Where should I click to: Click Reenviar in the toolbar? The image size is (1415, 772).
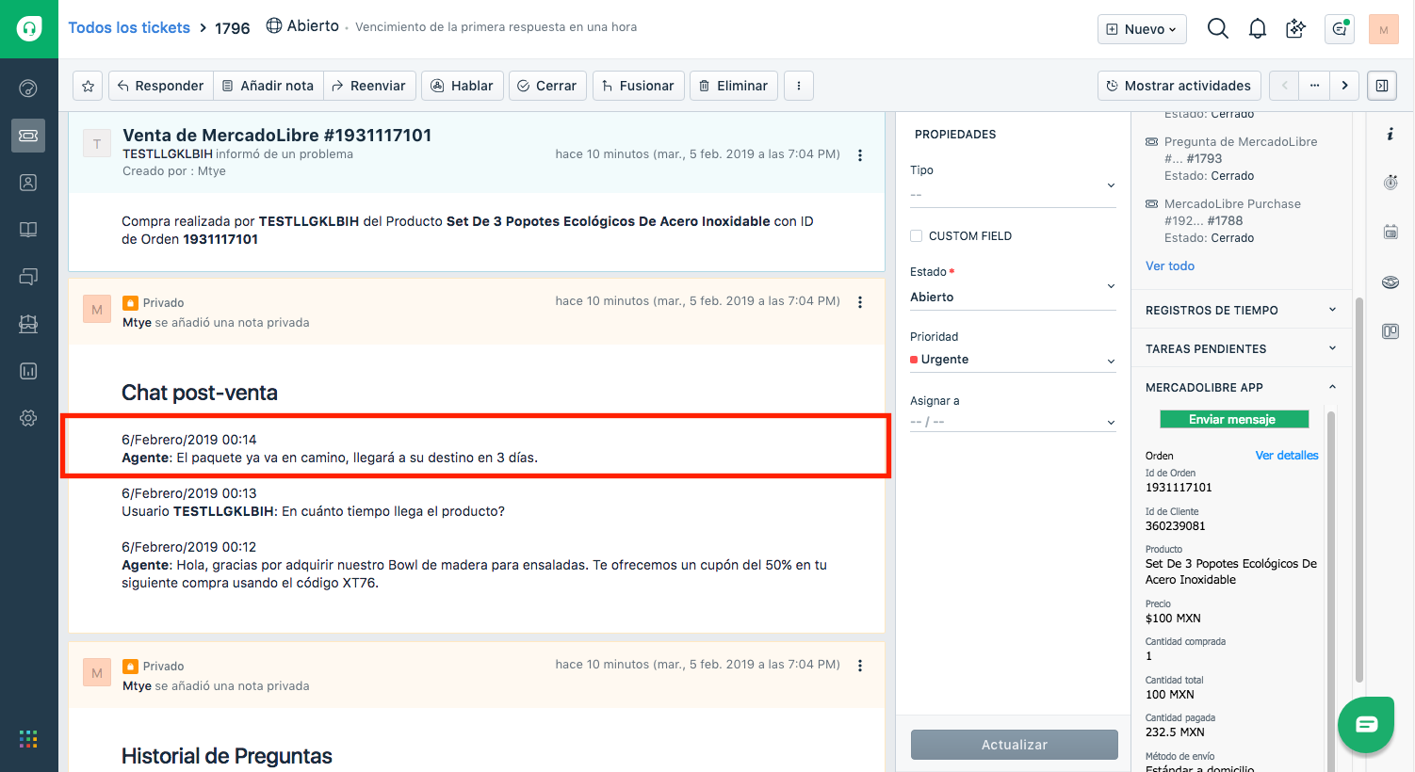(368, 86)
